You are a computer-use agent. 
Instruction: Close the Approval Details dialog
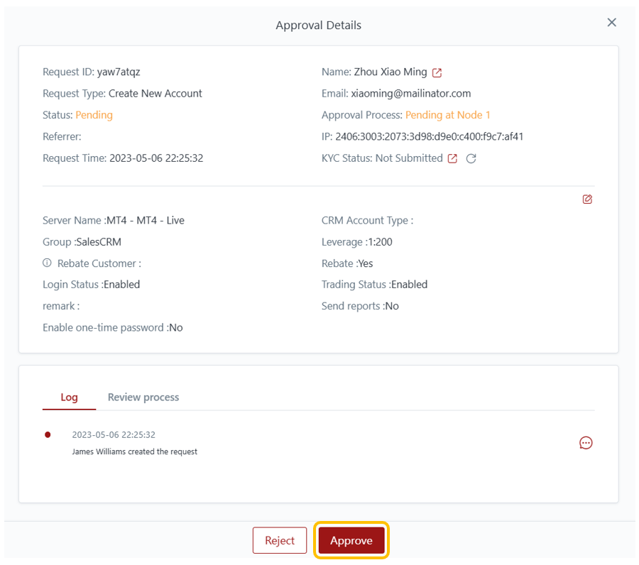pyautogui.click(x=611, y=23)
